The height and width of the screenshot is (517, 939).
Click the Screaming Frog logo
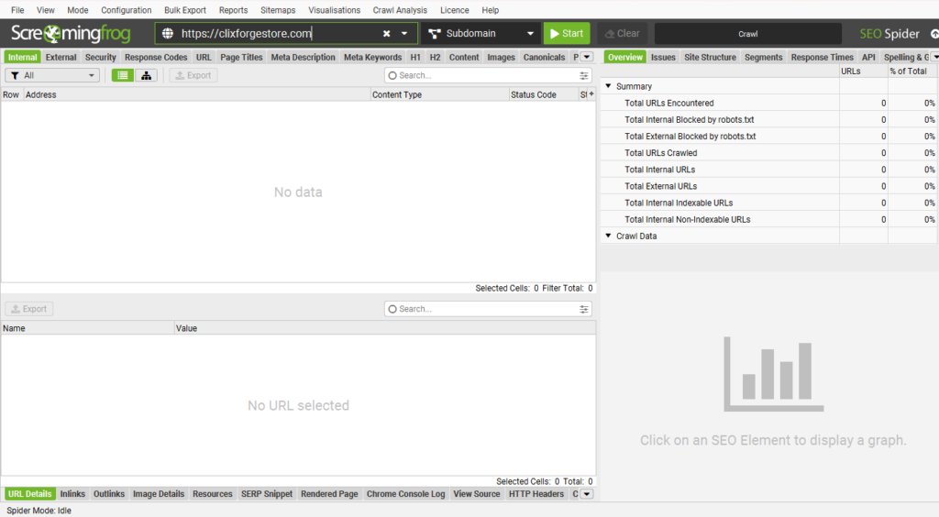coord(71,34)
